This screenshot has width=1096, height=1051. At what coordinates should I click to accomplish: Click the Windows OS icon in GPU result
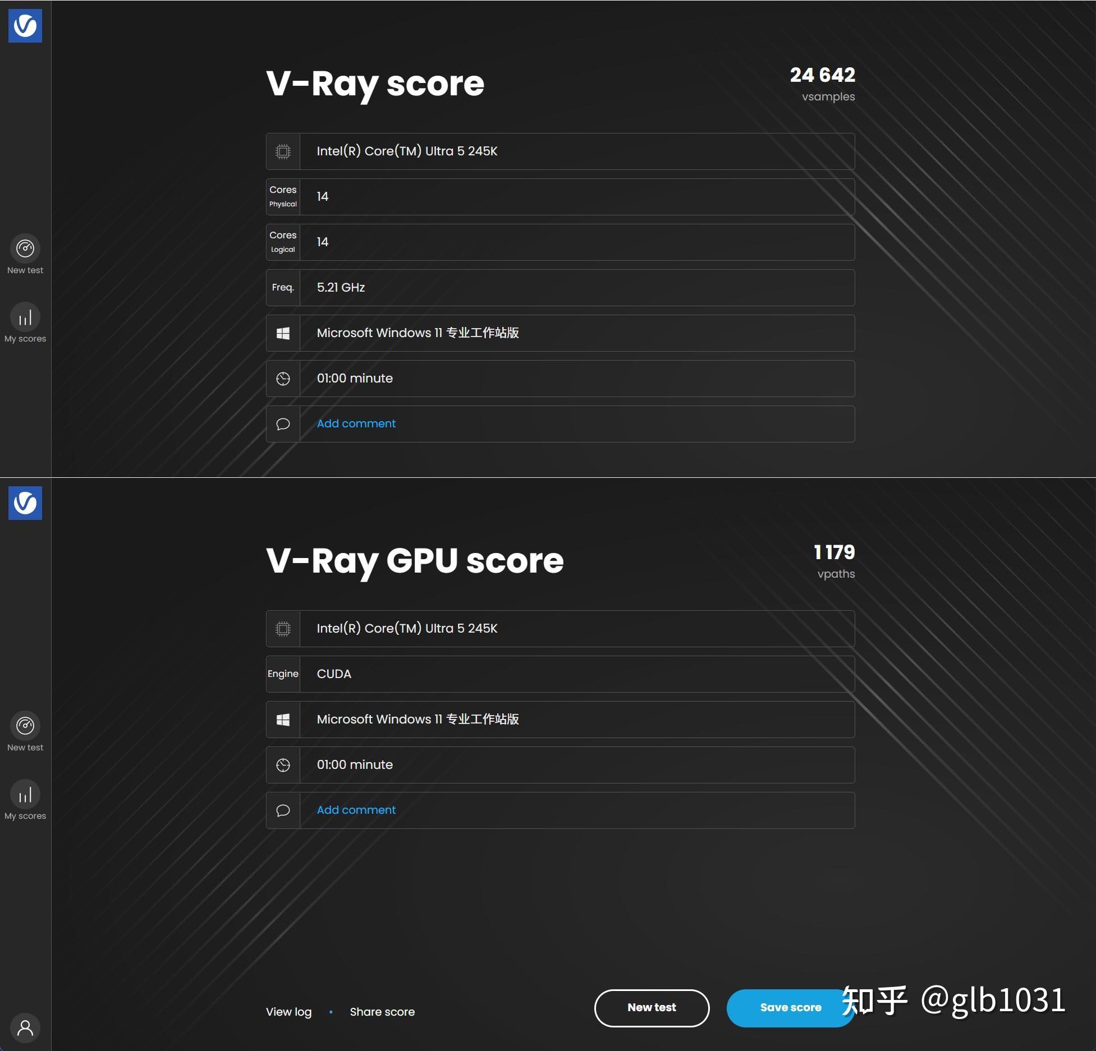283,720
